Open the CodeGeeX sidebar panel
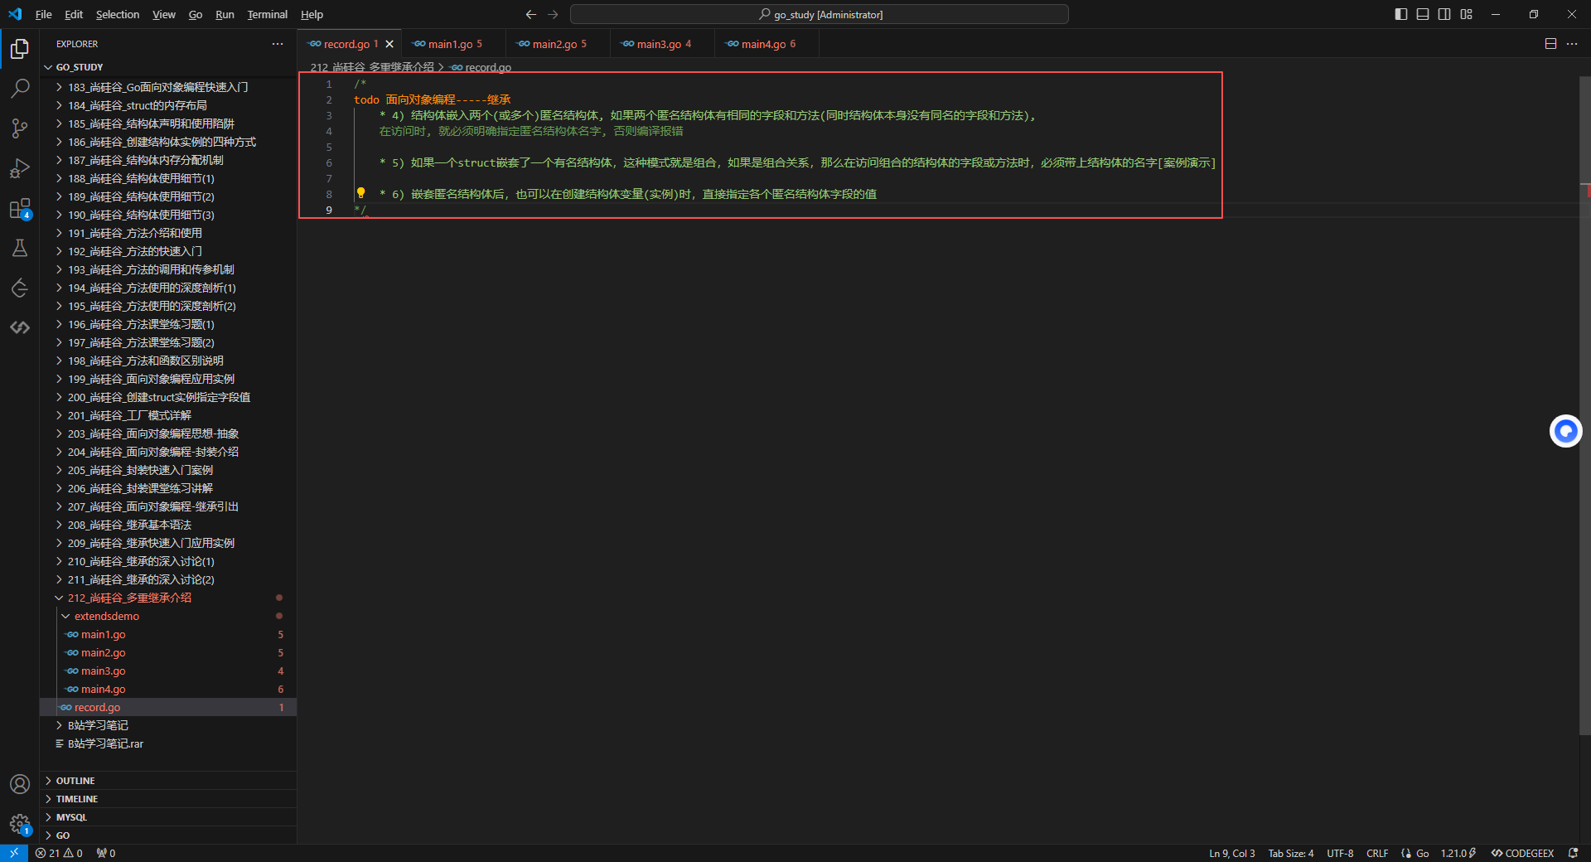 point(20,327)
